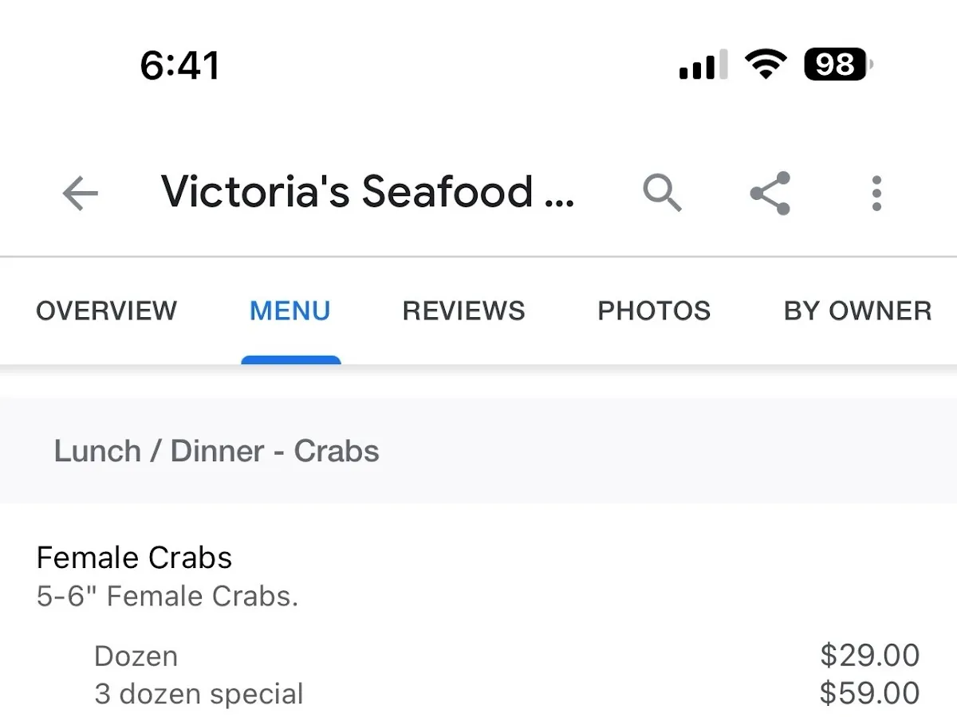This screenshot has width=957, height=717.
Task: Select the Female Crabs menu item
Action: click(x=134, y=558)
